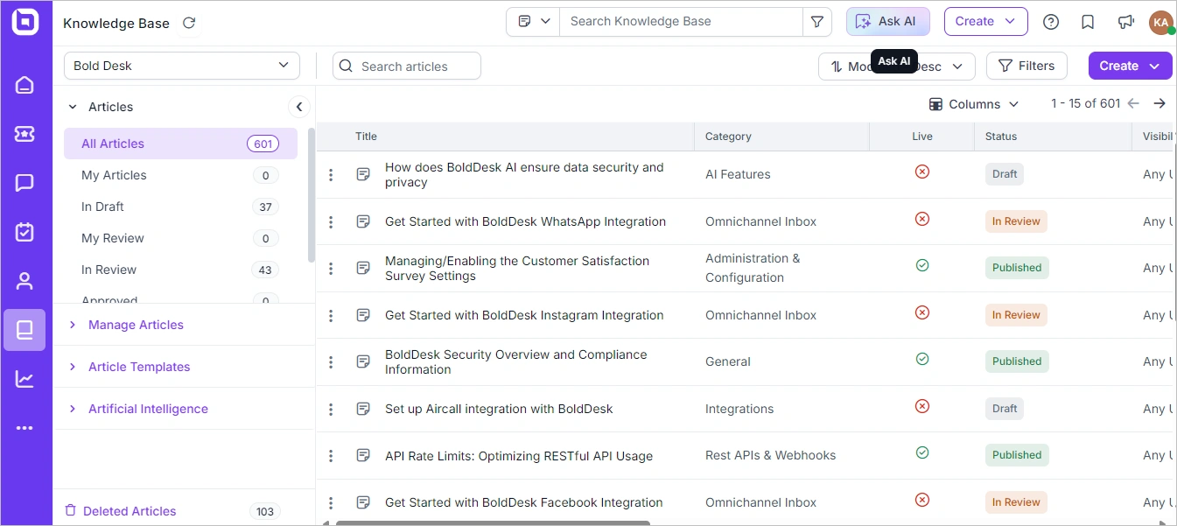Screen dimensions: 1177x526
Task: Open the more options ellipsis in the sidebar
Action: (x=25, y=428)
